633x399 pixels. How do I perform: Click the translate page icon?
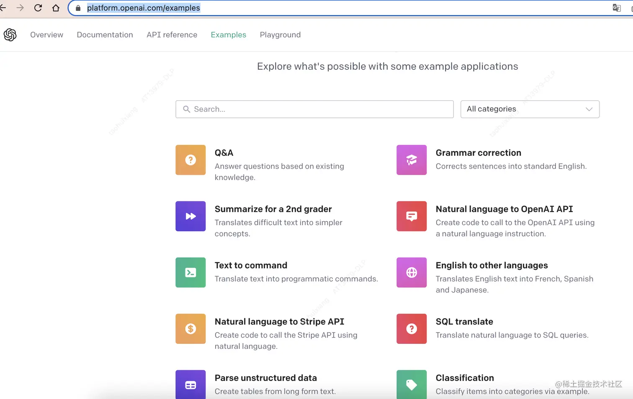pos(616,8)
